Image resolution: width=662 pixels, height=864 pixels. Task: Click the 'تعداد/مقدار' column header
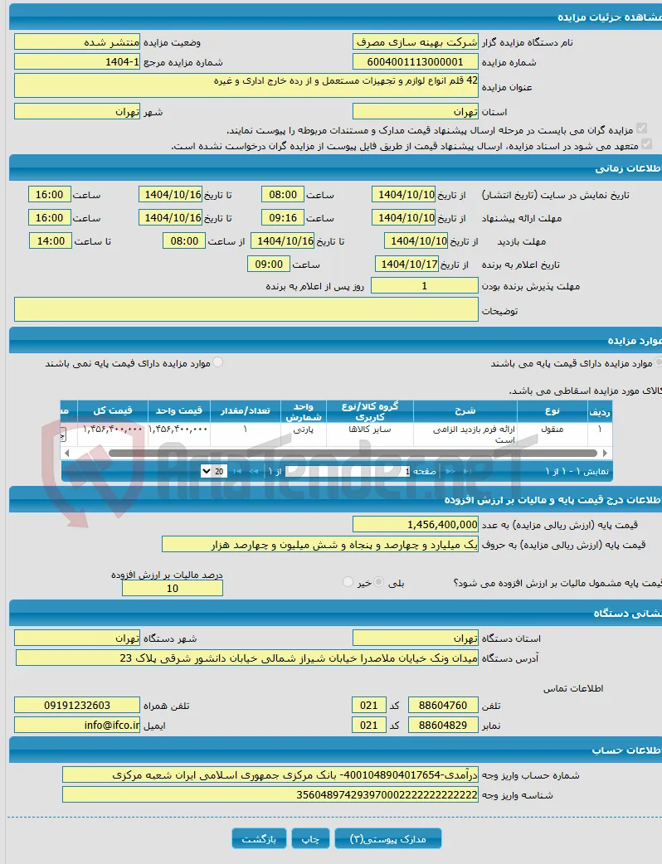click(x=246, y=411)
